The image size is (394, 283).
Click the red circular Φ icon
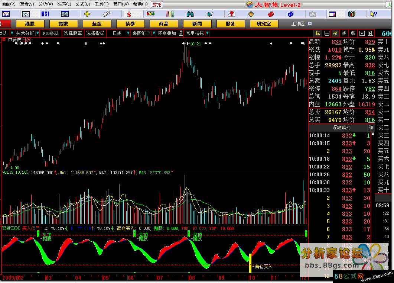271,14
